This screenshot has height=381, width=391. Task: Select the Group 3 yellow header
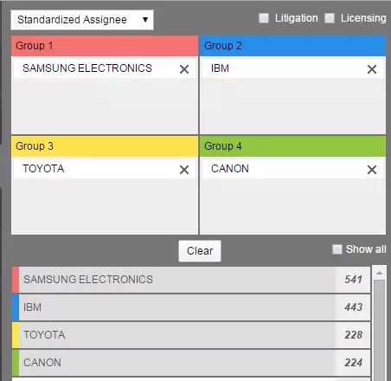(105, 146)
